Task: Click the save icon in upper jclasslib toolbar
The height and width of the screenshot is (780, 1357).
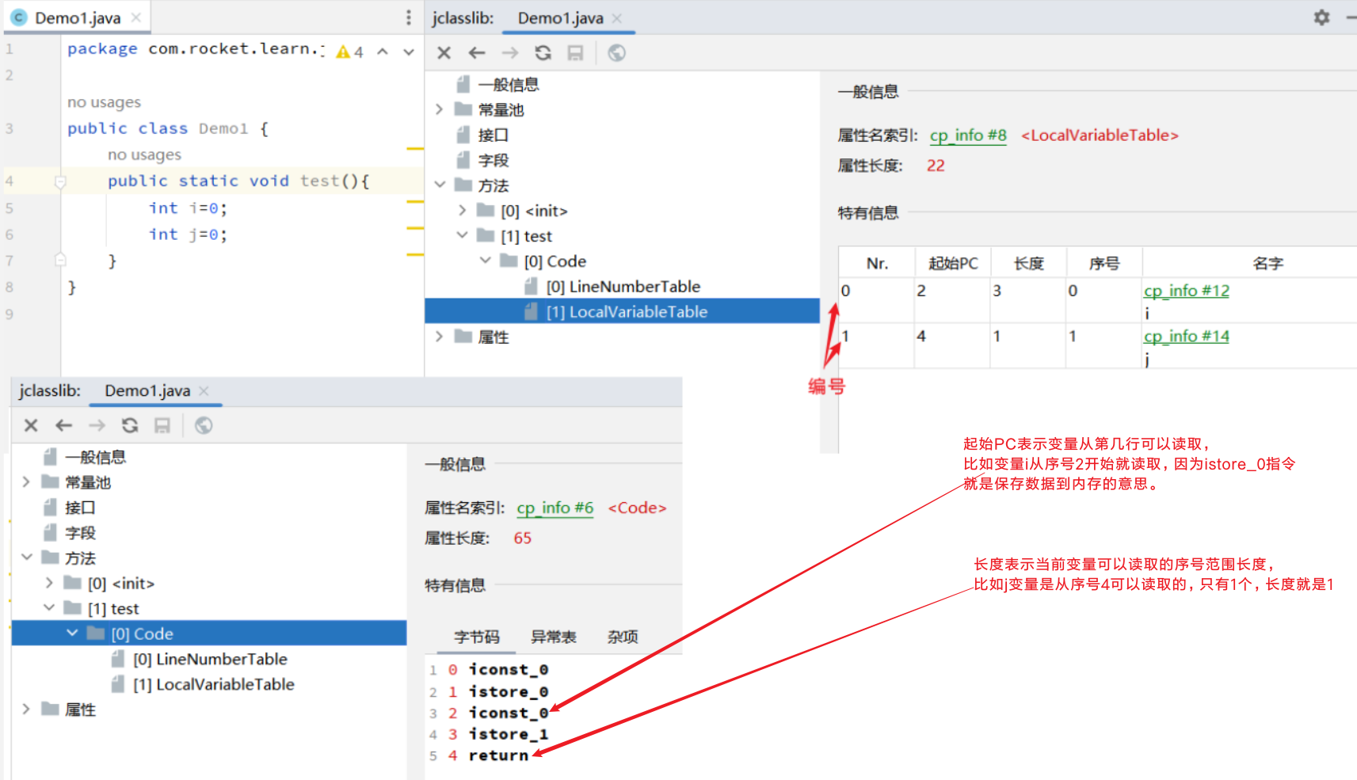Action: pyautogui.click(x=575, y=53)
